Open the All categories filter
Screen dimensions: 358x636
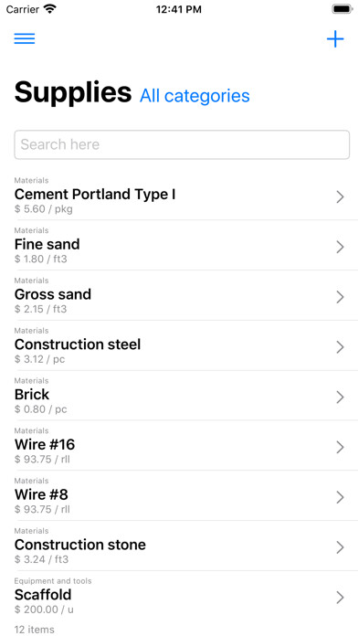195,96
